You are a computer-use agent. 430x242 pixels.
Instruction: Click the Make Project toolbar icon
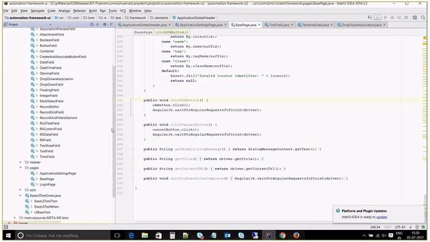click(x=370, y=17)
